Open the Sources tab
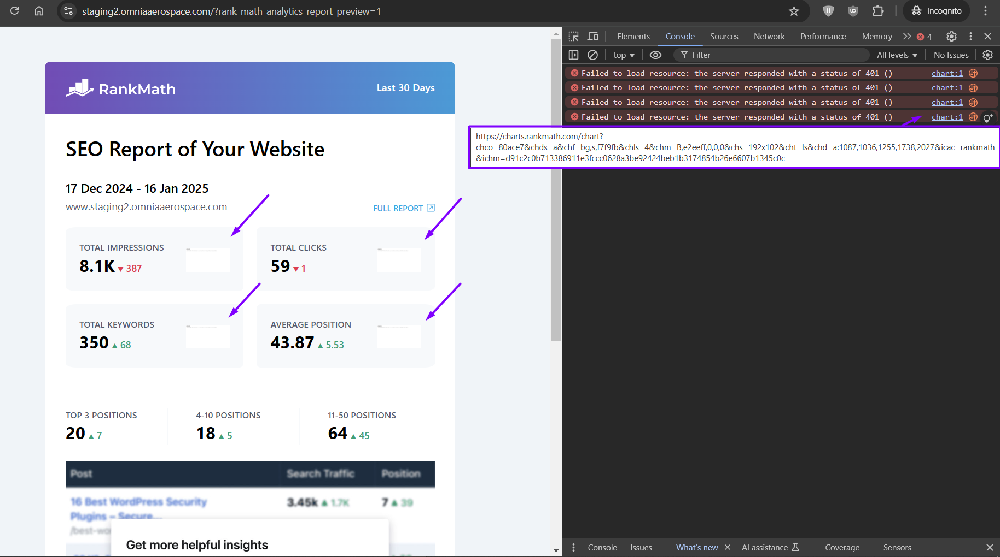 coord(724,37)
